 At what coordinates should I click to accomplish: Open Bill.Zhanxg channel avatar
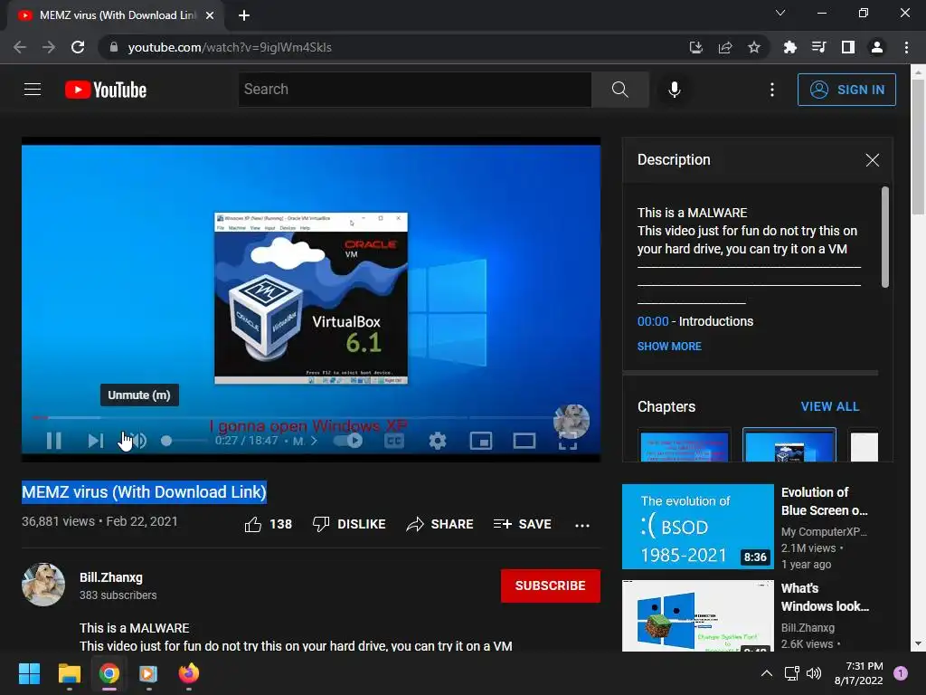pyautogui.click(x=43, y=585)
